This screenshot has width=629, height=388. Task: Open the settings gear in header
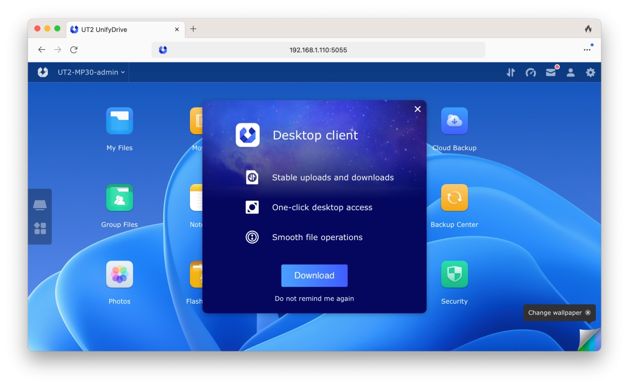pos(591,72)
